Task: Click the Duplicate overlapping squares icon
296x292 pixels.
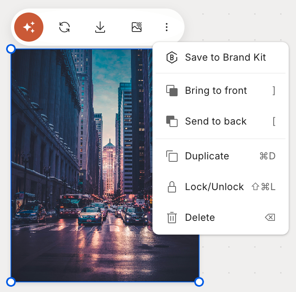Action: tap(172, 156)
